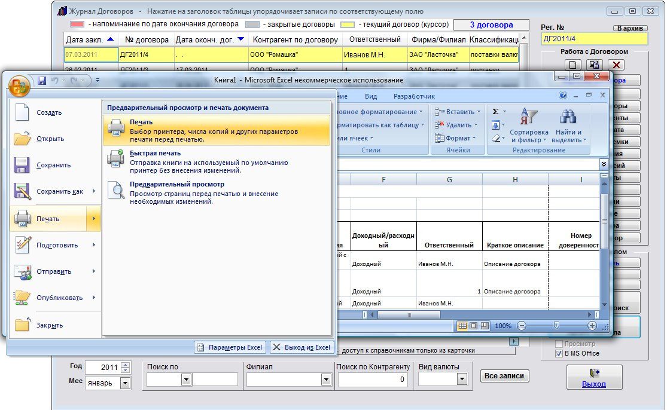The height and width of the screenshot is (410, 667).
Task: Open the 'Разработчик' ribbon tab
Action: (414, 96)
